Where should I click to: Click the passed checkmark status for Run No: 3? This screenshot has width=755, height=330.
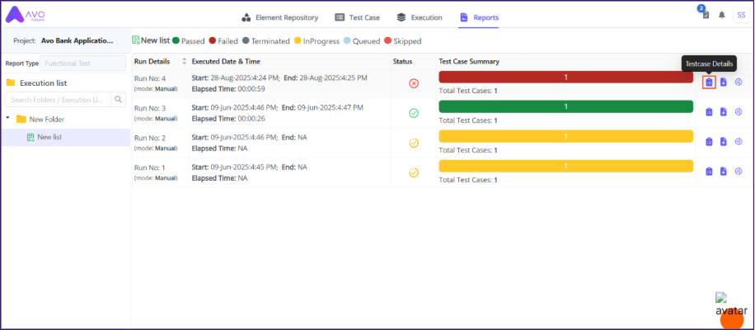414,113
